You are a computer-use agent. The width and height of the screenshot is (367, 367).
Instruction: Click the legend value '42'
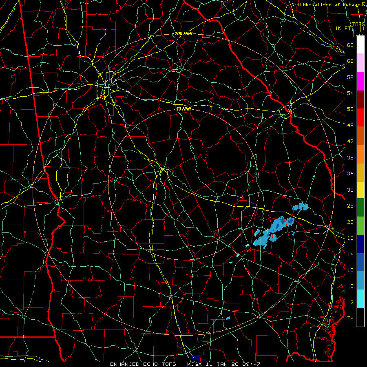(x=350, y=141)
